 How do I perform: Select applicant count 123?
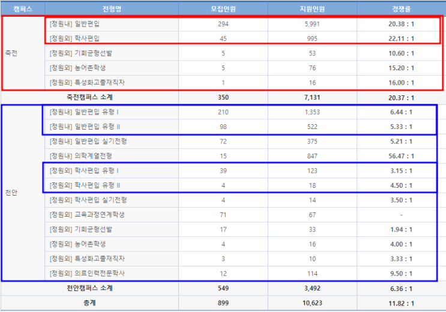pyautogui.click(x=312, y=170)
